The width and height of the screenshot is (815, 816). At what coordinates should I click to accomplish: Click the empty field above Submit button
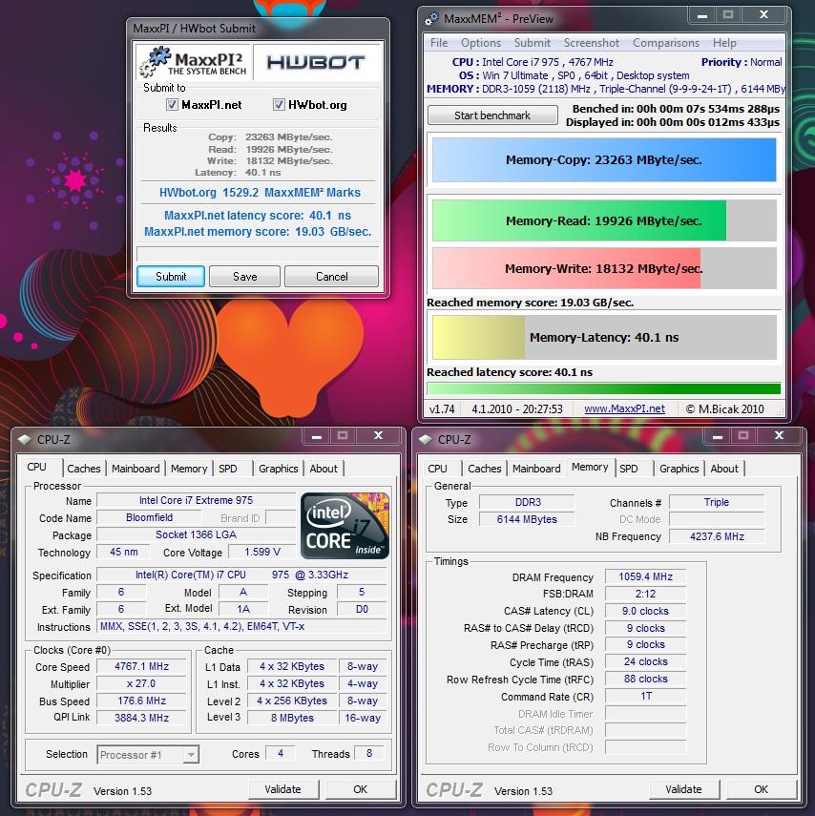tap(258, 254)
